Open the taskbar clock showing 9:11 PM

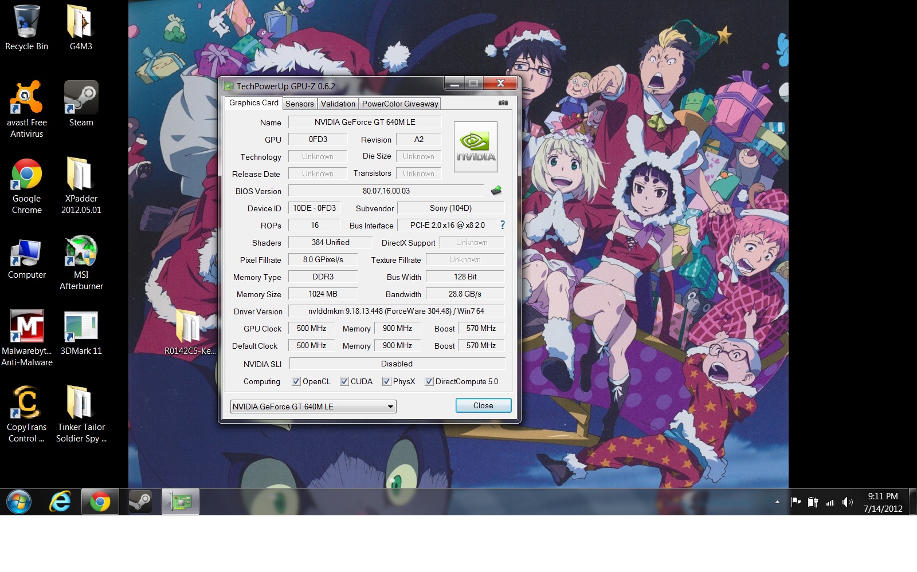[x=883, y=502]
